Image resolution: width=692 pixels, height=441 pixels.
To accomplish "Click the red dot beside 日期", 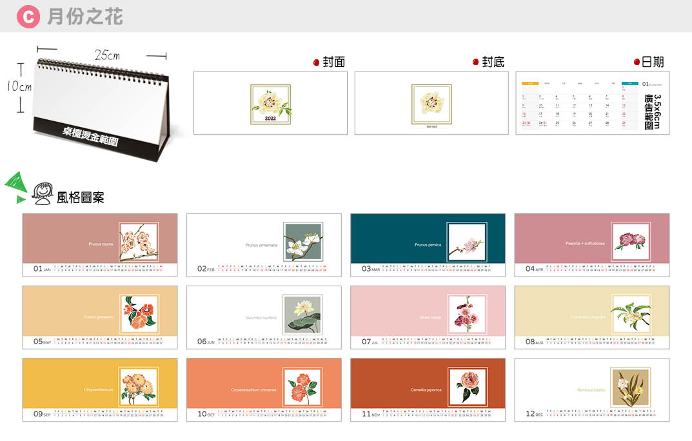I will (637, 63).
